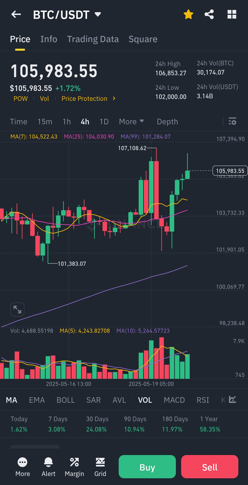Toggle the SAR indicator
Image resolution: width=248 pixels, height=485 pixels.
pos(93,400)
